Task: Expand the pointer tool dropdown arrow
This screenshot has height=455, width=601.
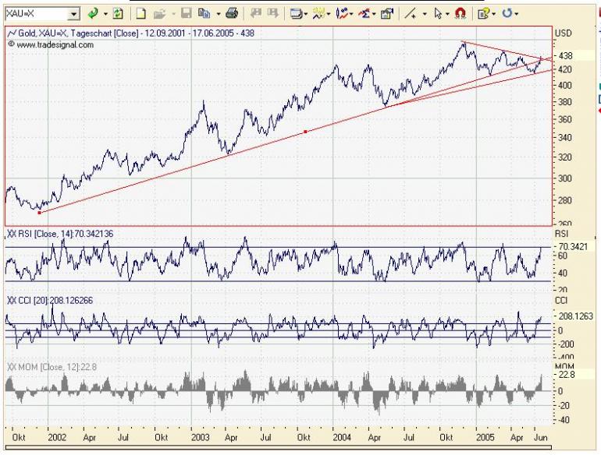Action: pyautogui.click(x=447, y=15)
